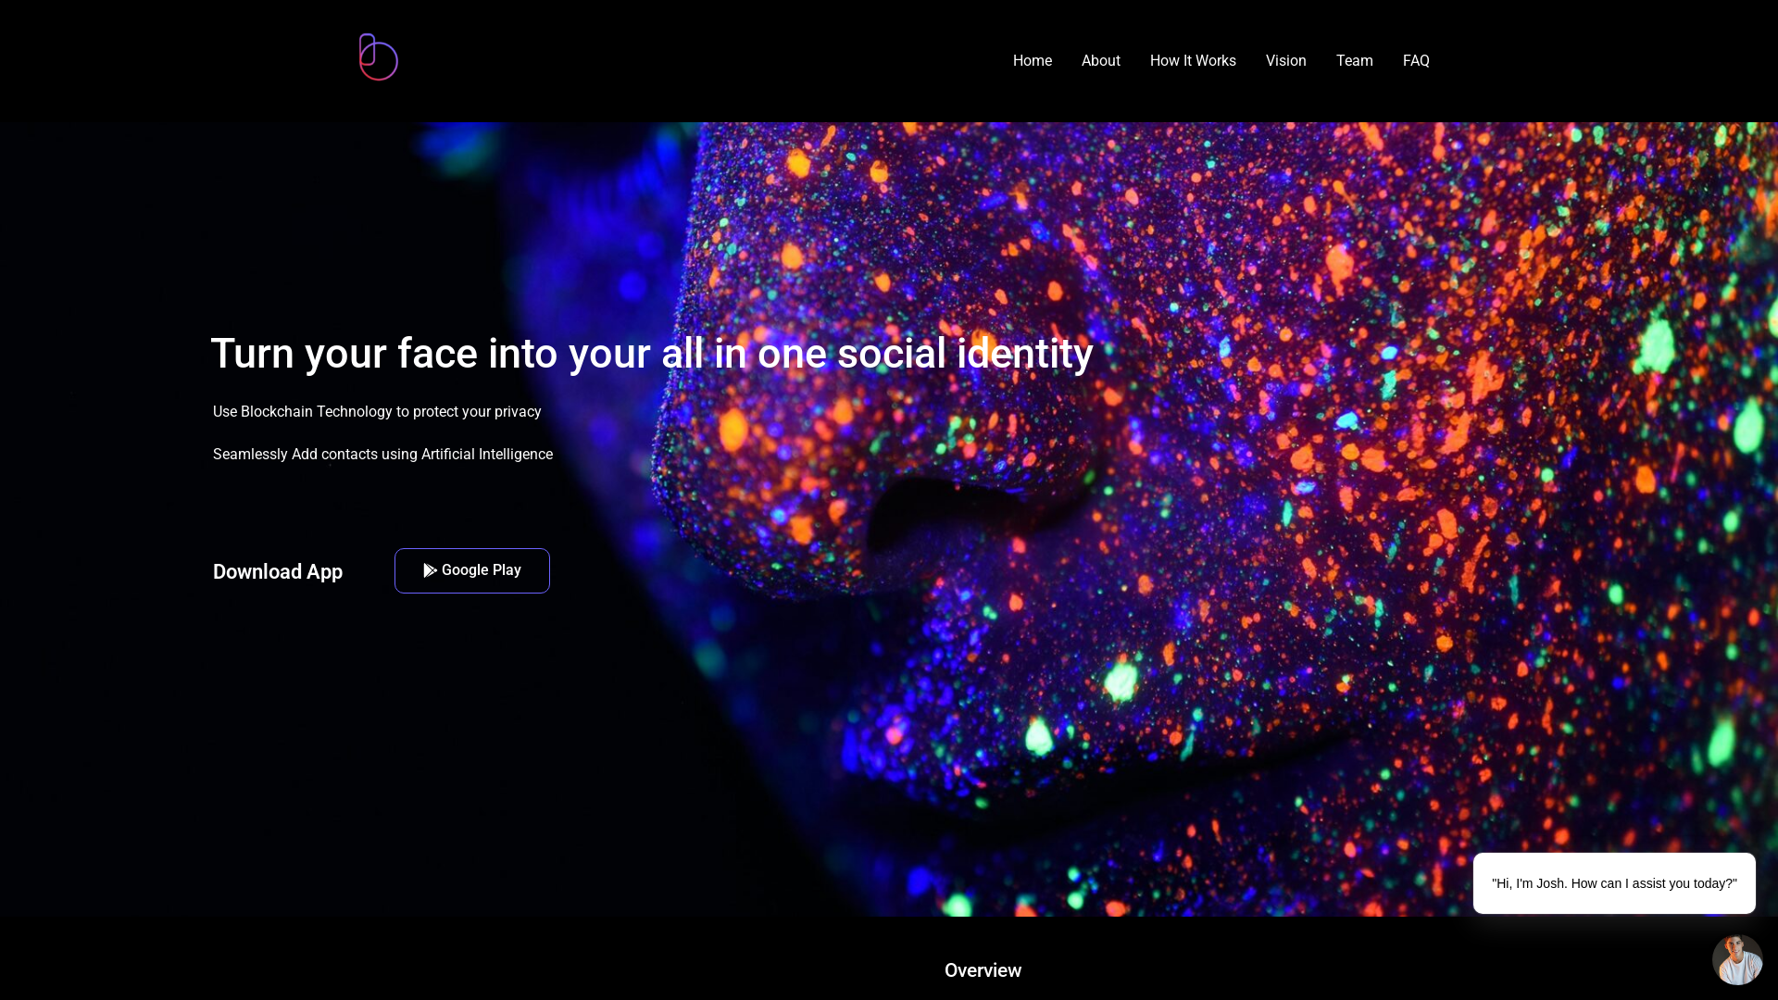The width and height of the screenshot is (1778, 1000).
Task: Navigate to the Team section link
Action: (1355, 61)
